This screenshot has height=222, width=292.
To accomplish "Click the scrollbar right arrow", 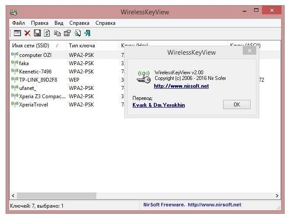I will 277,195.
